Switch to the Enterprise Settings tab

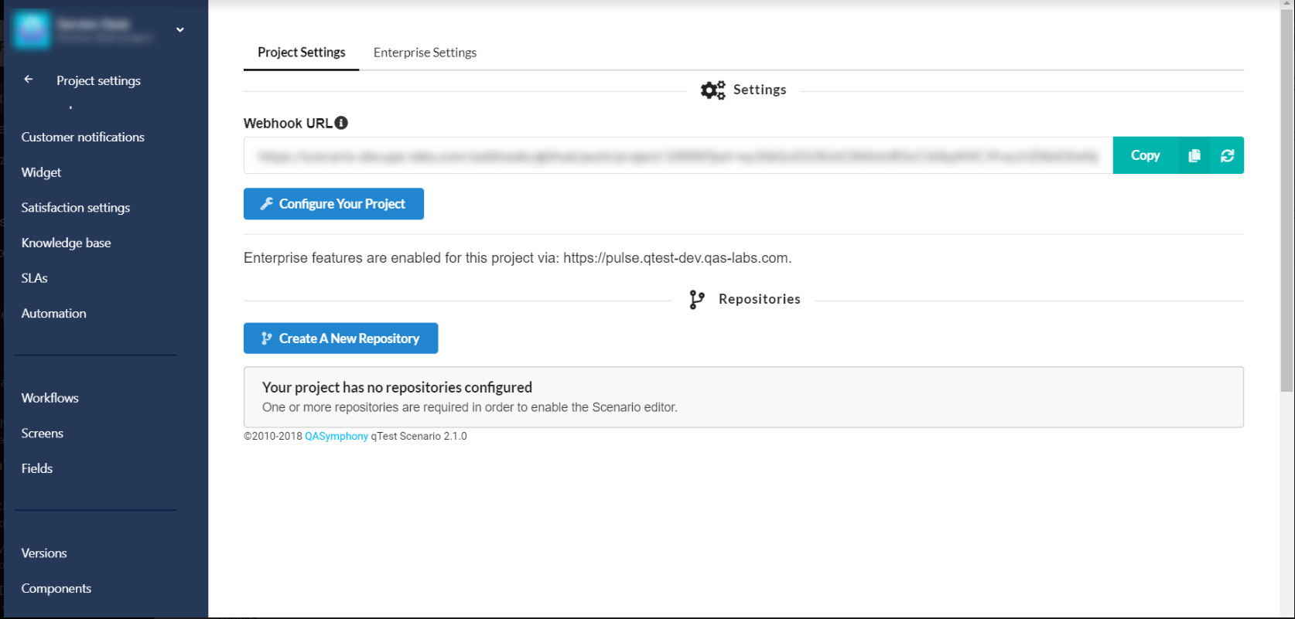click(x=425, y=53)
